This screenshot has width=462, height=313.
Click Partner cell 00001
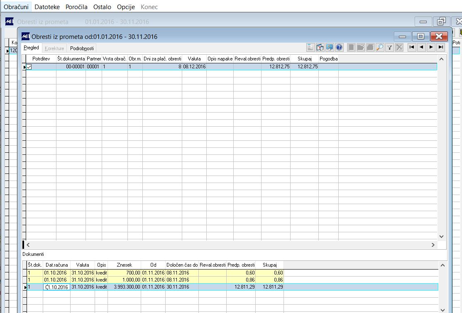click(x=94, y=67)
